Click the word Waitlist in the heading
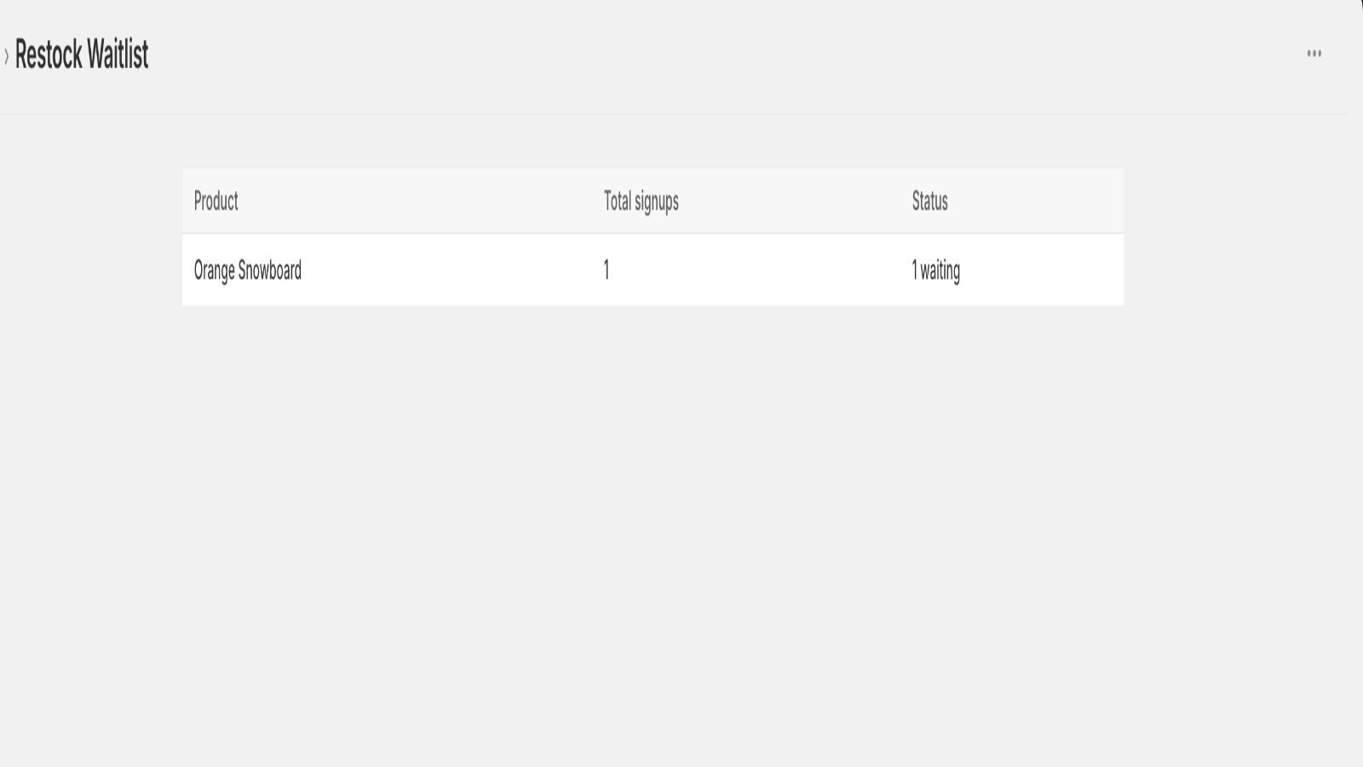This screenshot has height=767, width=1363. [118, 55]
